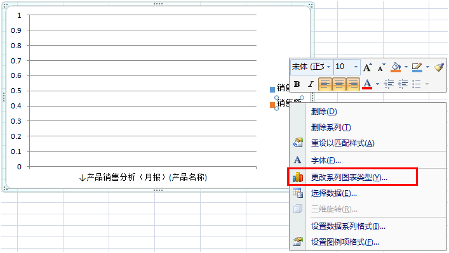Toggle Italic formatting in mini toolbar
The height and width of the screenshot is (253, 449).
[311, 84]
